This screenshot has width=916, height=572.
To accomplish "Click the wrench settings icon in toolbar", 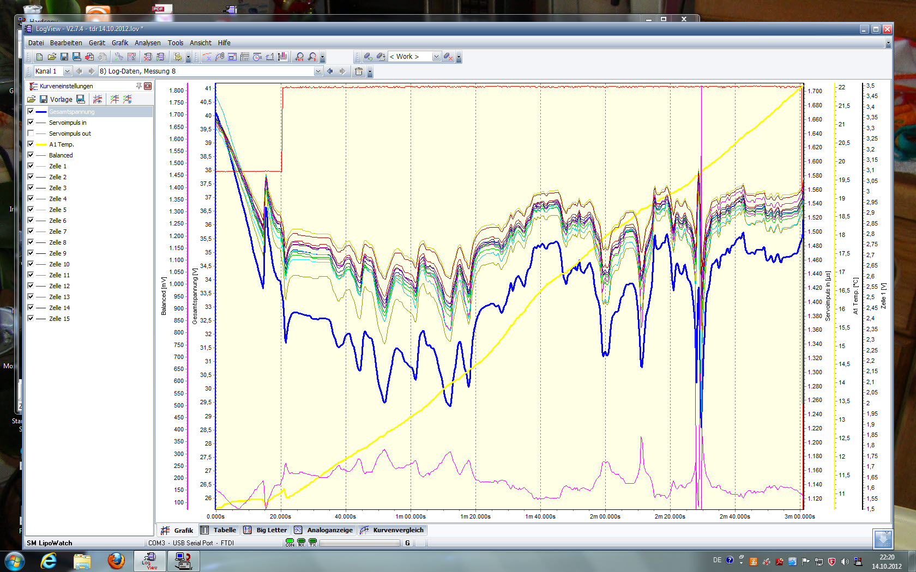I will [118, 57].
